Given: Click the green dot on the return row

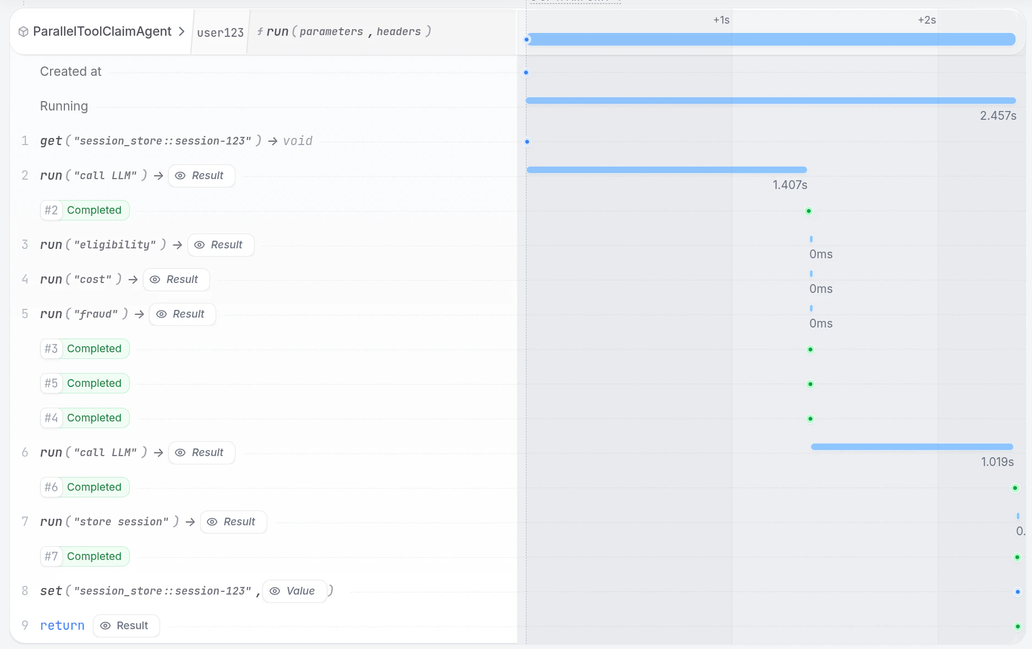Looking at the screenshot, I should (x=1018, y=626).
